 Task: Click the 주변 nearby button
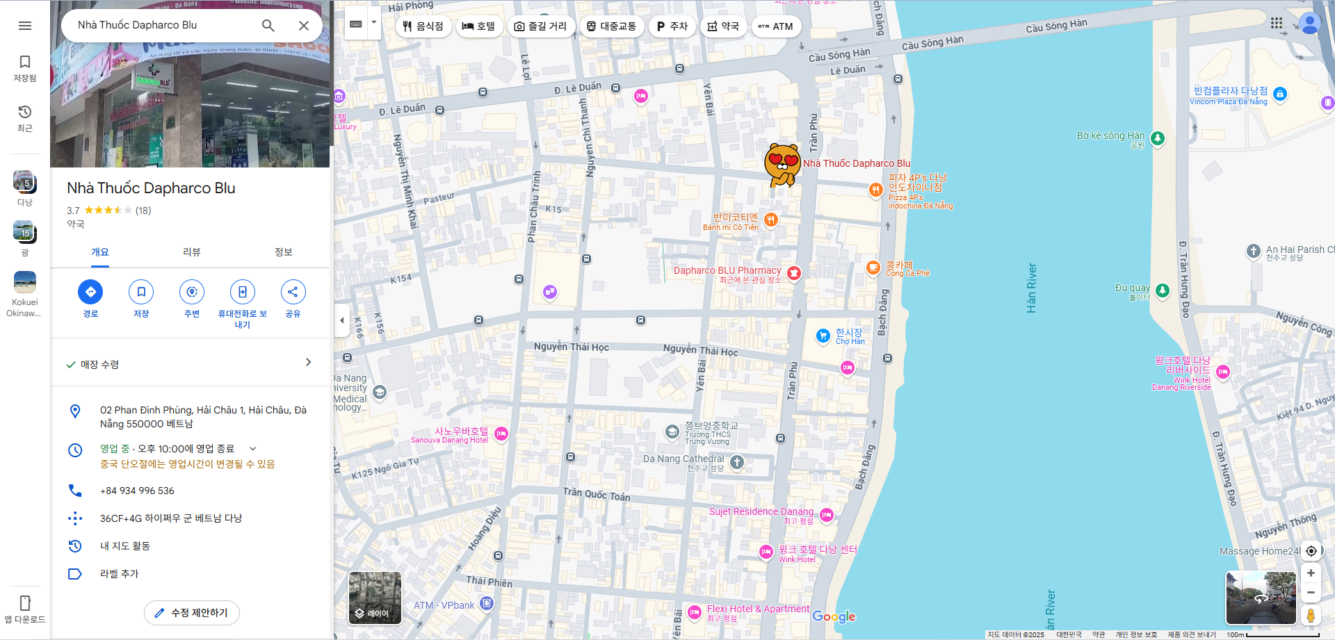point(192,292)
